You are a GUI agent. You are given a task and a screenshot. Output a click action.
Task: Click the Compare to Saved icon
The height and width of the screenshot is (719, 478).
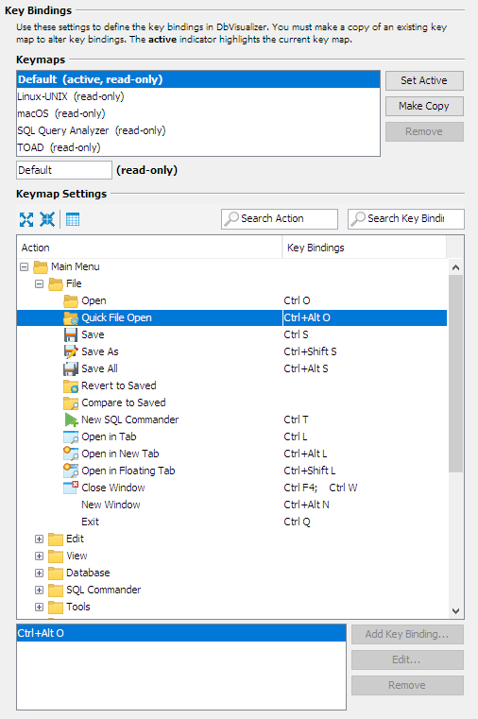click(x=71, y=403)
